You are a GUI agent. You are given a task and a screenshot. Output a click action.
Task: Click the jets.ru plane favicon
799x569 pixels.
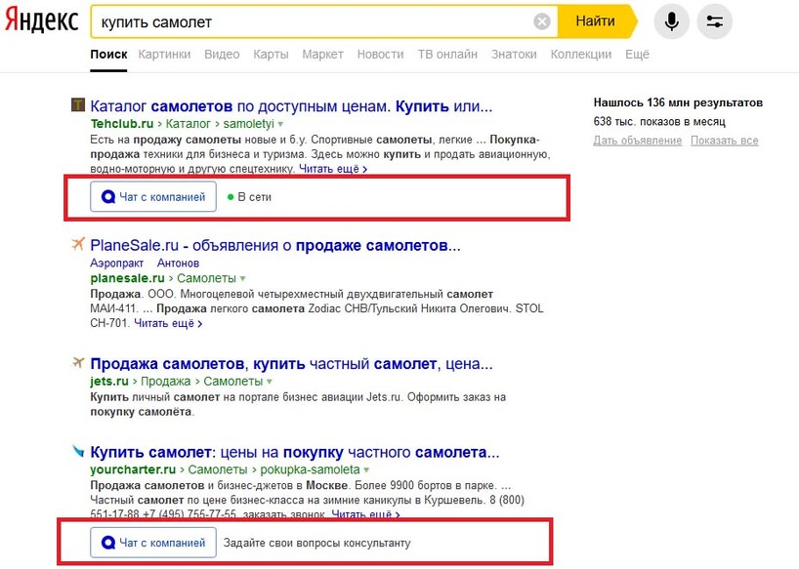[x=77, y=362]
